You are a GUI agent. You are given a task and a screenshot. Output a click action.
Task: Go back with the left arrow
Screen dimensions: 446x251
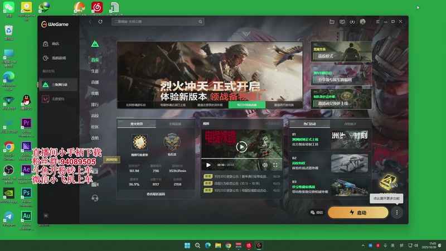click(x=90, y=22)
